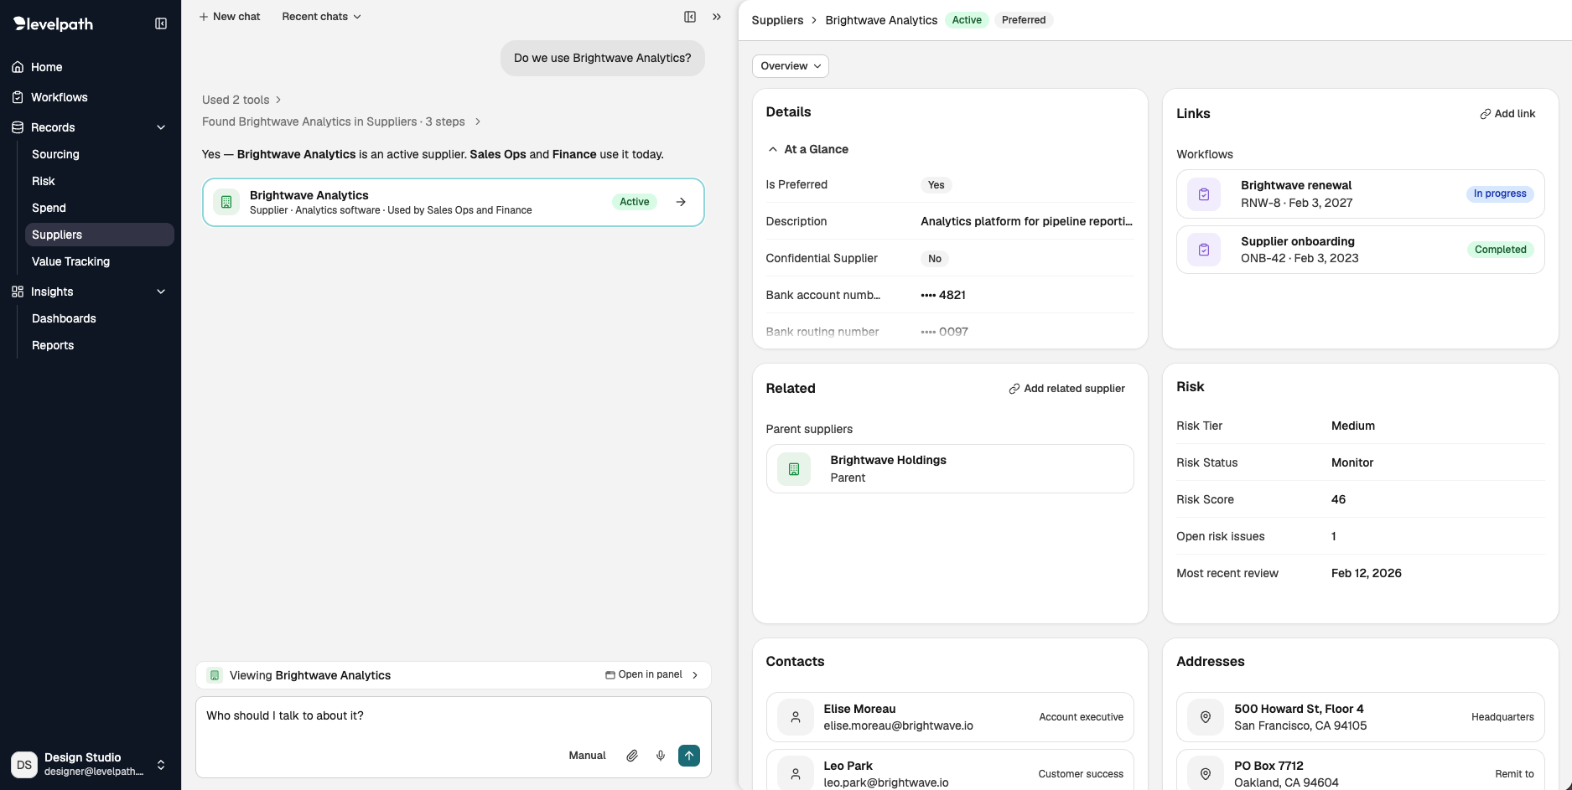The height and width of the screenshot is (790, 1572).
Task: Collapse the Records section in the sidebar
Action: (x=161, y=127)
